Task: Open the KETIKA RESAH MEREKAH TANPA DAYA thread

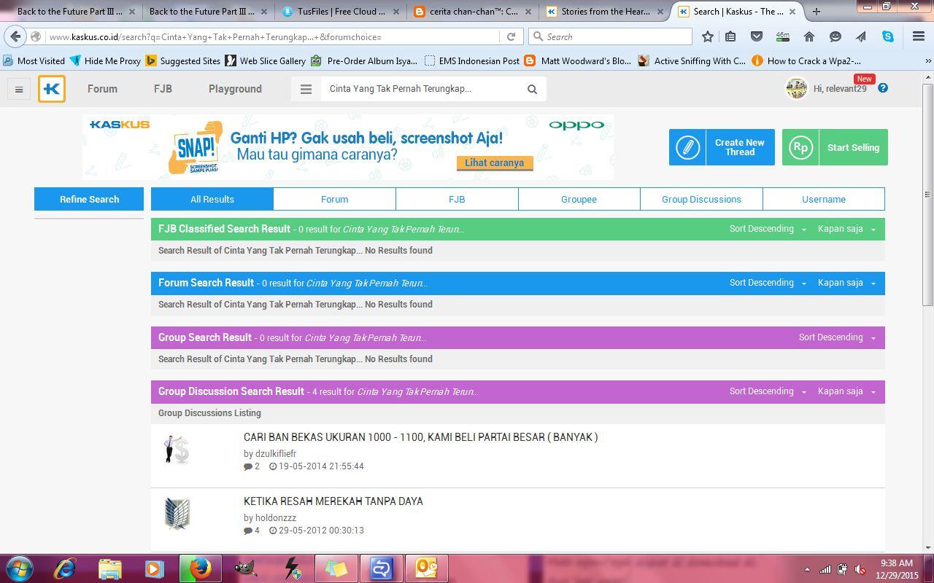Action: [x=333, y=501]
